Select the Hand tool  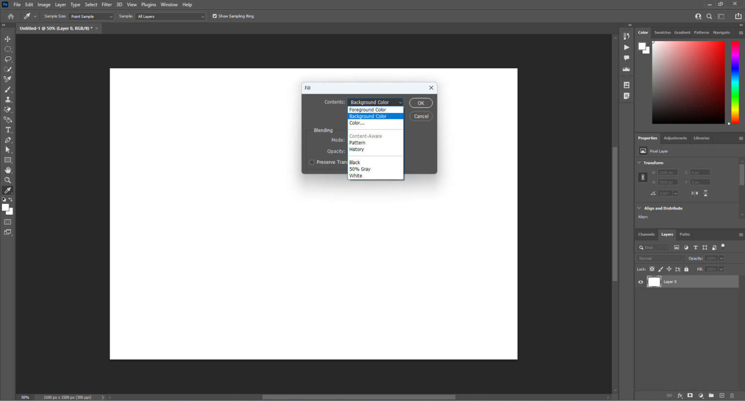[x=7, y=170]
